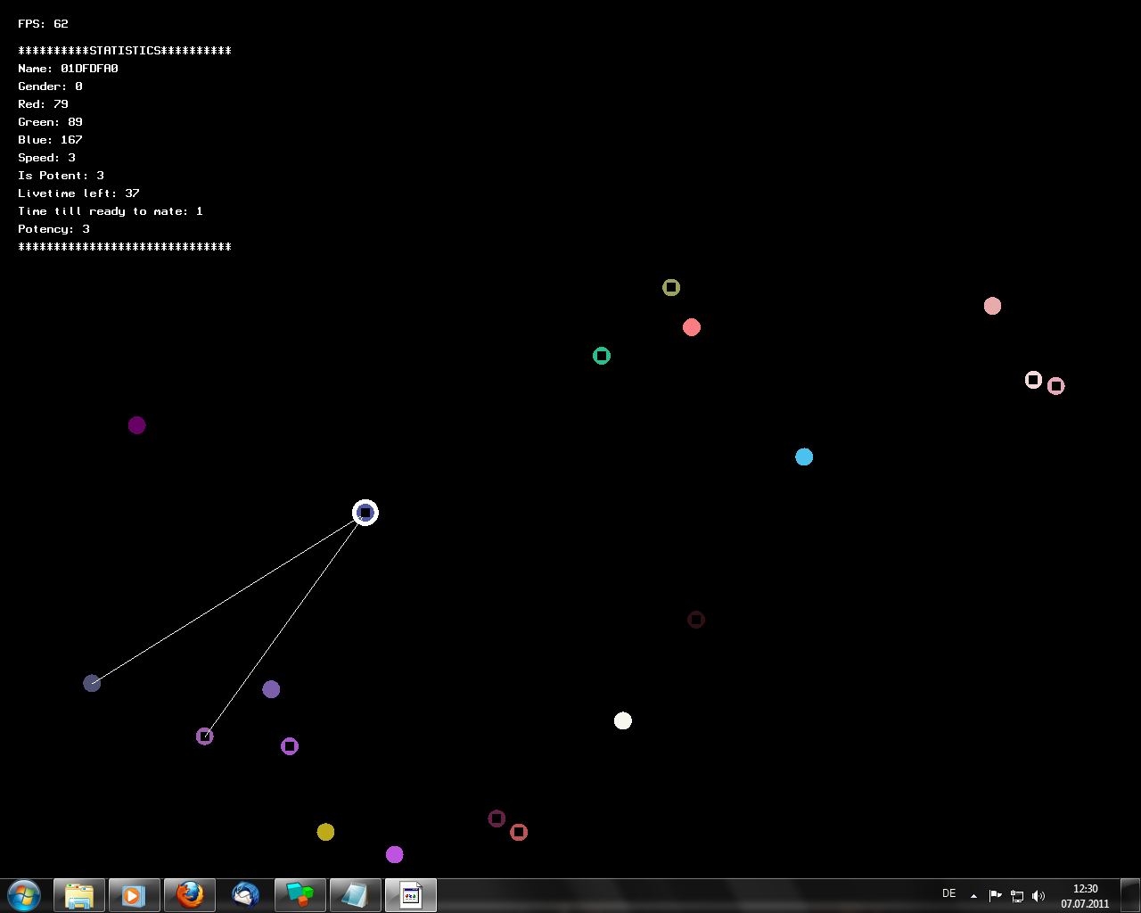Switch the DE input language indicator
The height and width of the screenshot is (913, 1141).
(x=948, y=893)
